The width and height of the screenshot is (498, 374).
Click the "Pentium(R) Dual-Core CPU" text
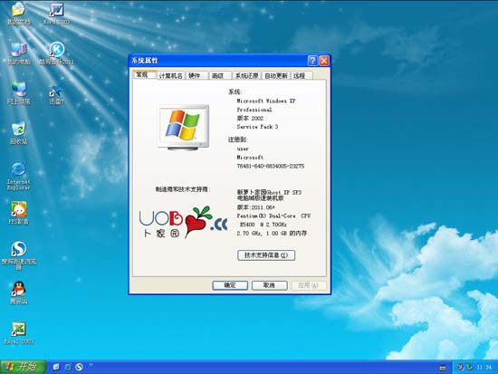click(273, 216)
